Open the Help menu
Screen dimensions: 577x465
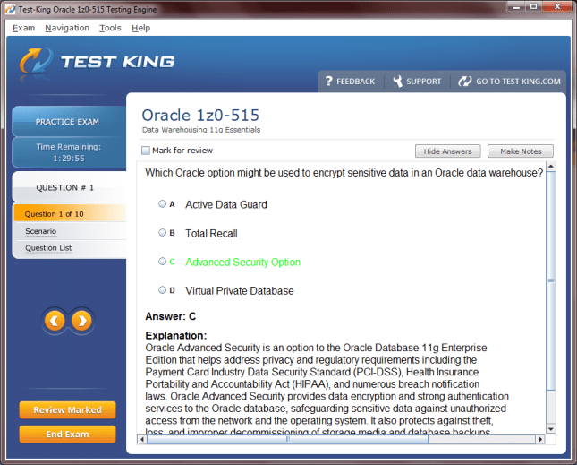click(x=141, y=28)
